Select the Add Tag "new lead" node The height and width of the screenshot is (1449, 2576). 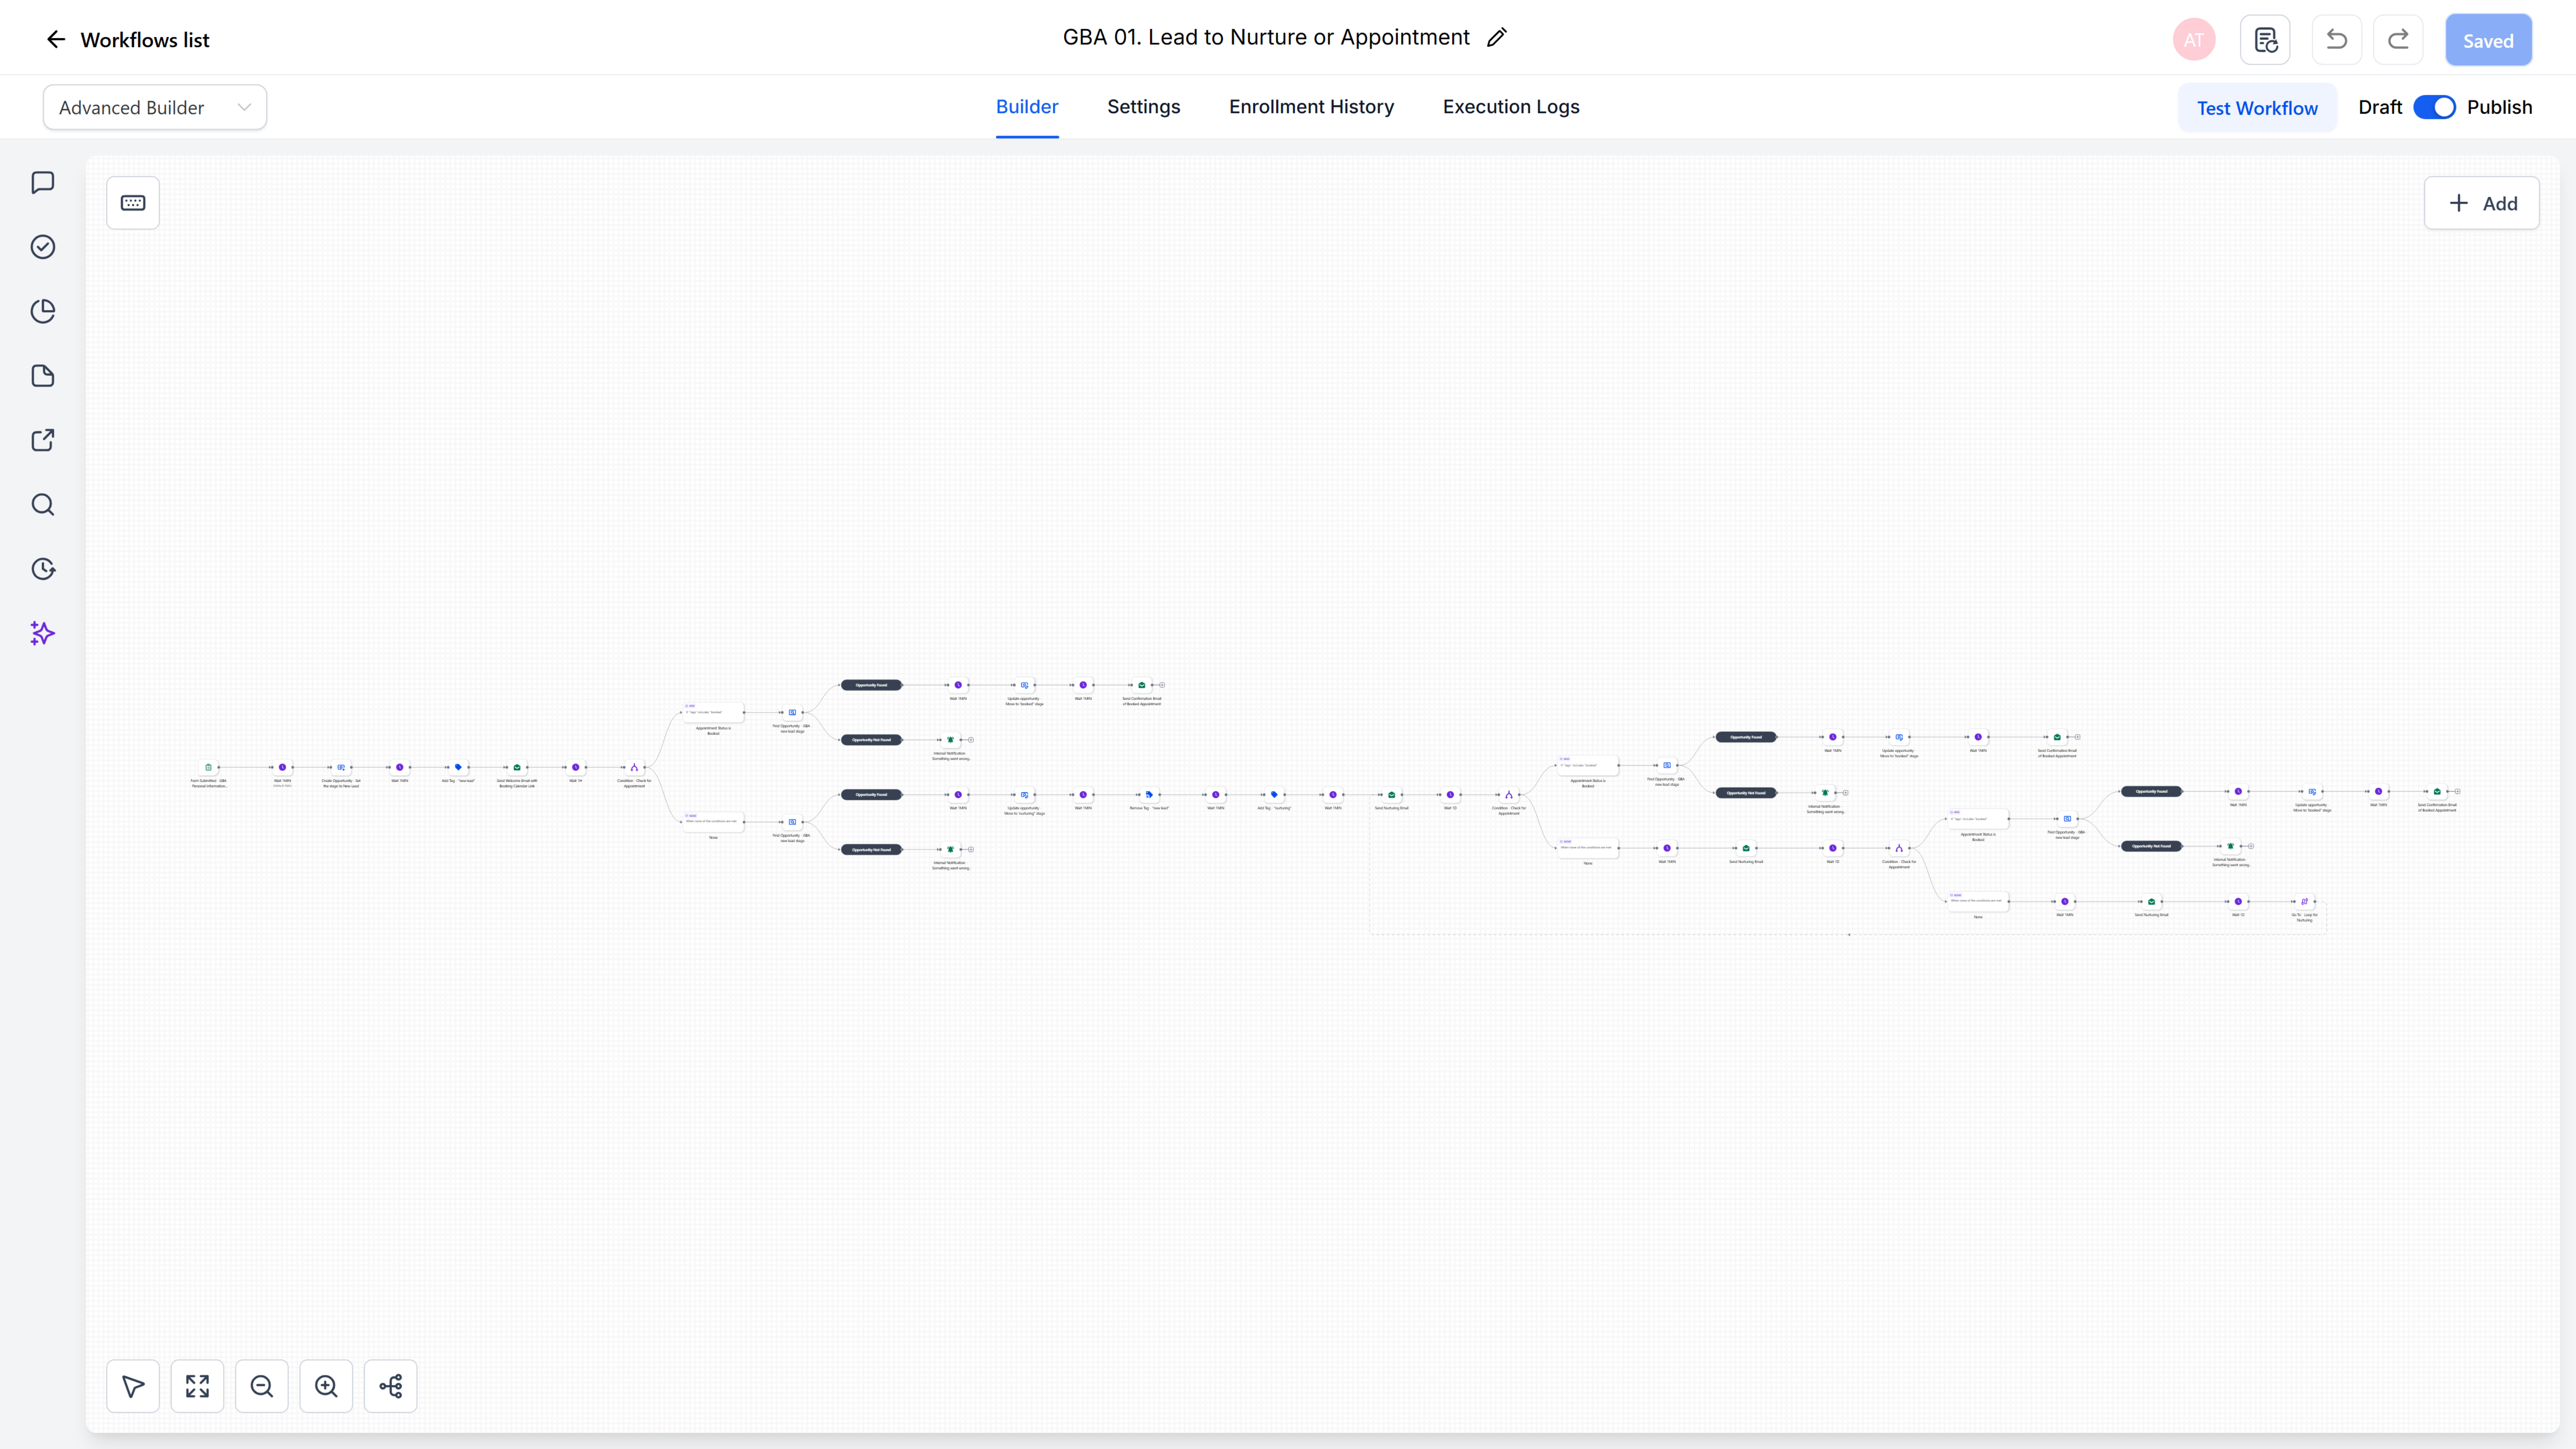click(458, 768)
